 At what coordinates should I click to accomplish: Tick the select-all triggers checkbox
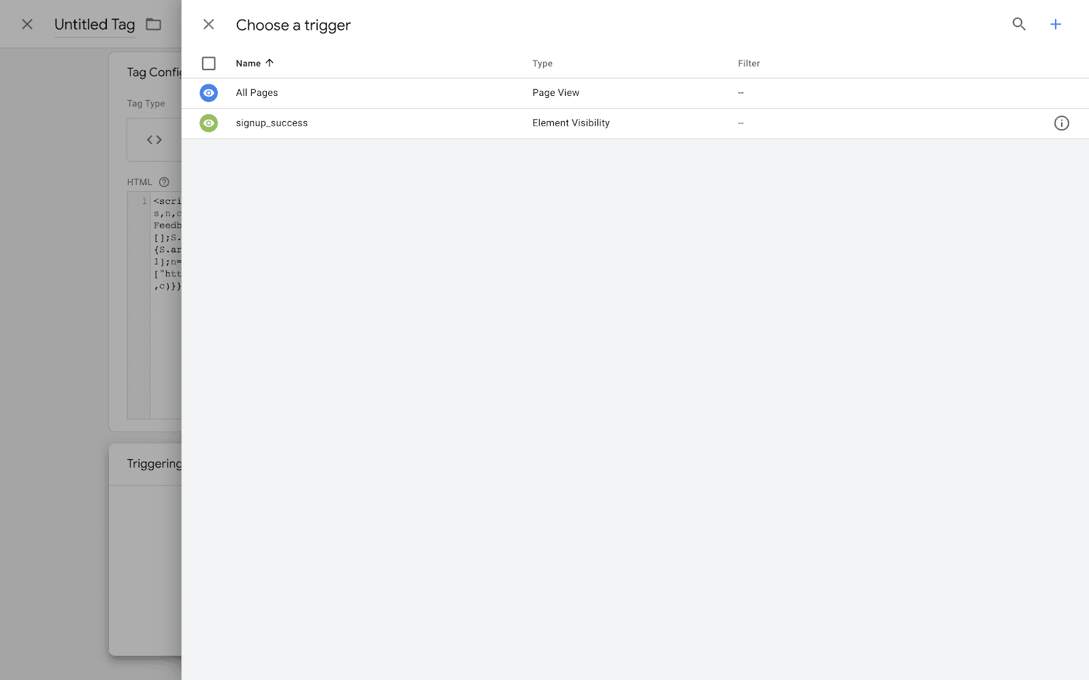[x=209, y=63]
